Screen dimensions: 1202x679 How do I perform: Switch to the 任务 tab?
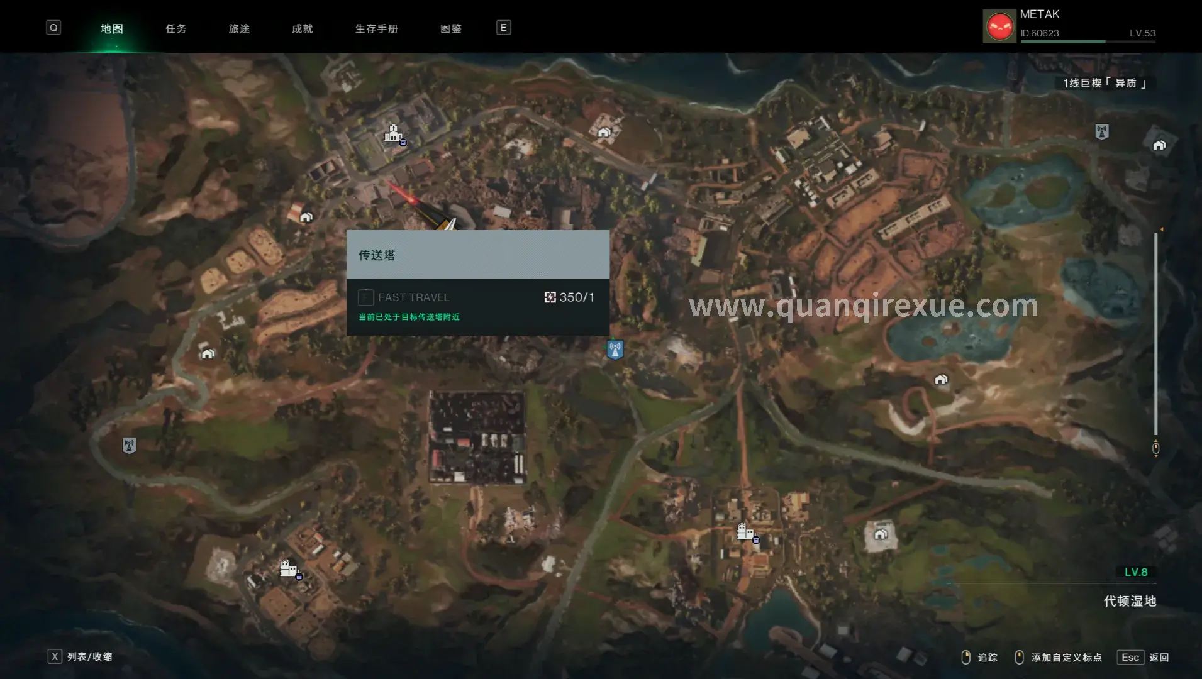tap(175, 29)
